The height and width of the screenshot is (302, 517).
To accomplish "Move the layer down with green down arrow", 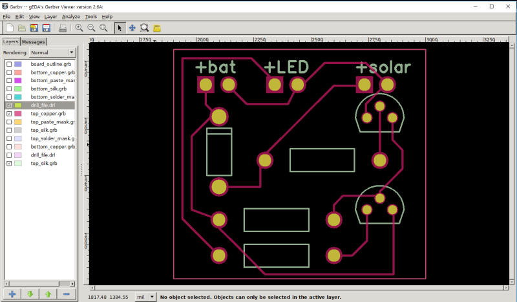I will [30, 294].
